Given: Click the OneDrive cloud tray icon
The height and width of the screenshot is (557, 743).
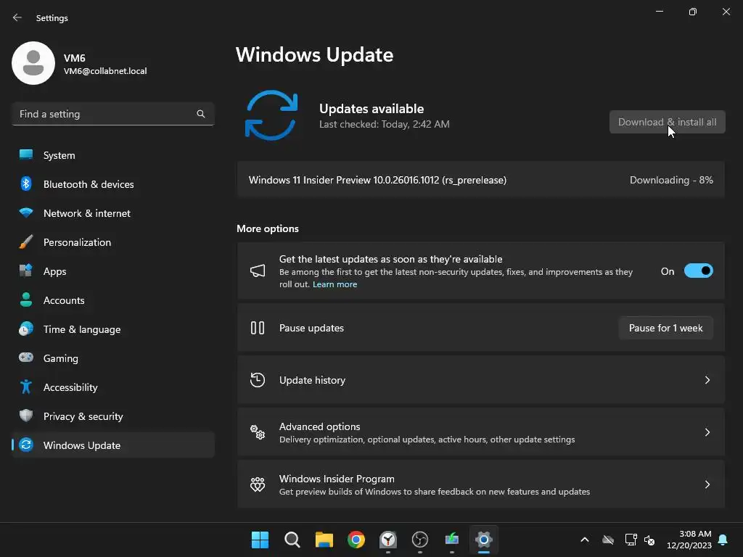Looking at the screenshot, I should click(608, 540).
